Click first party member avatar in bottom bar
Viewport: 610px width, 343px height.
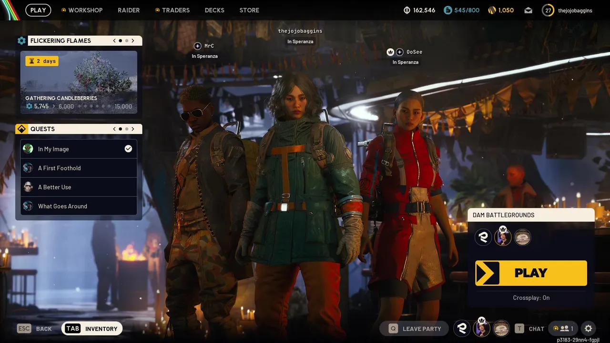pyautogui.click(x=461, y=328)
